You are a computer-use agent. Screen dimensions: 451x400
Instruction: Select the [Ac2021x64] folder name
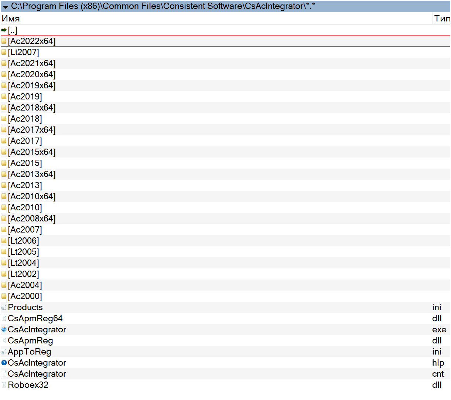[x=32, y=63]
